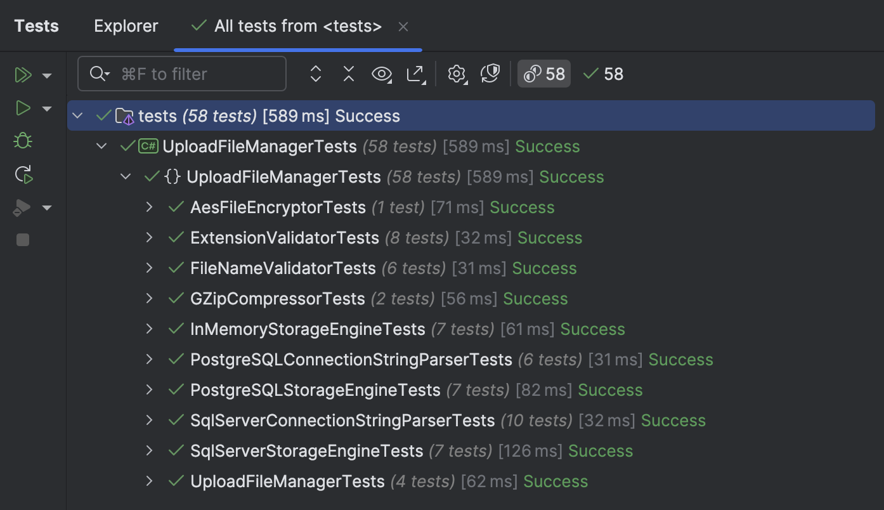This screenshot has width=884, height=510.
Task: Toggle visibility of passed tests with the eye icon
Action: (x=381, y=74)
